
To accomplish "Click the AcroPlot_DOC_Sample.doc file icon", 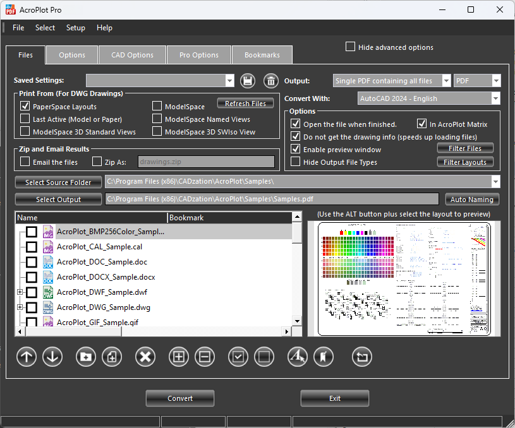I will click(x=48, y=262).
